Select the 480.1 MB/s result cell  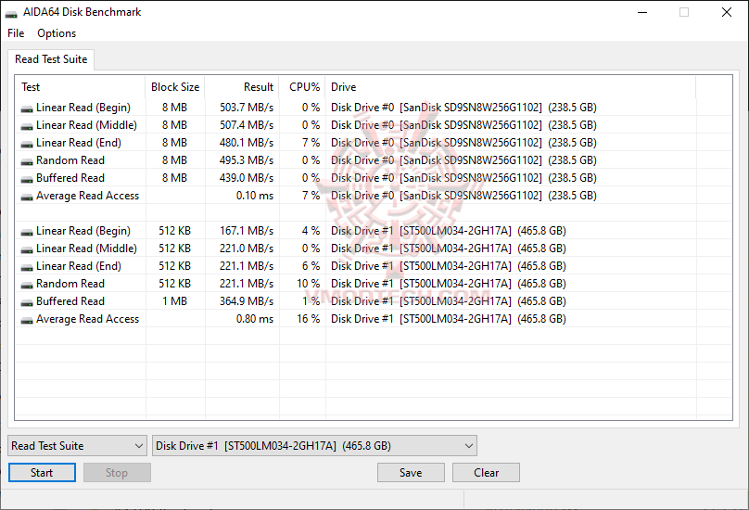247,143
